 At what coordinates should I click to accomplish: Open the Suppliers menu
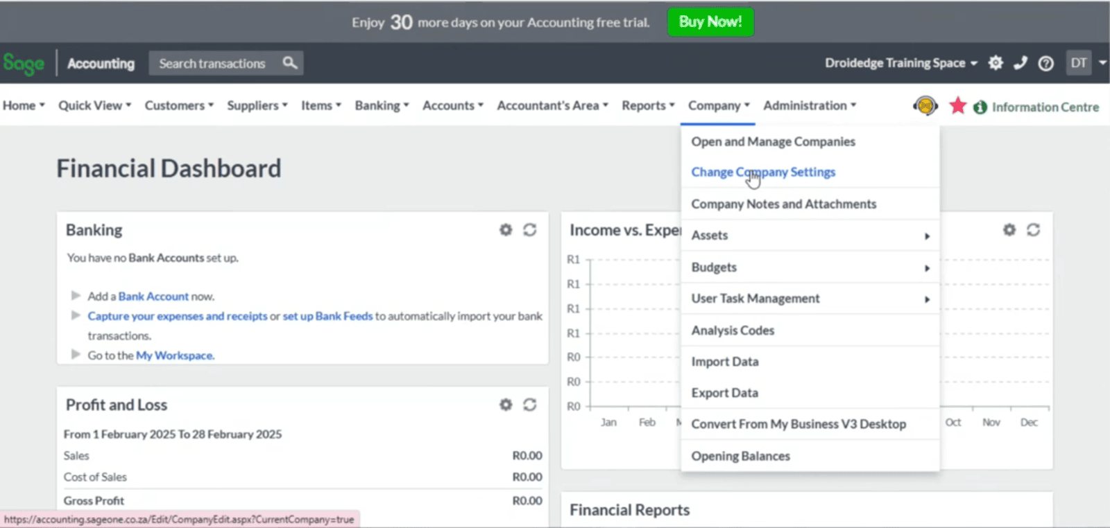(257, 105)
